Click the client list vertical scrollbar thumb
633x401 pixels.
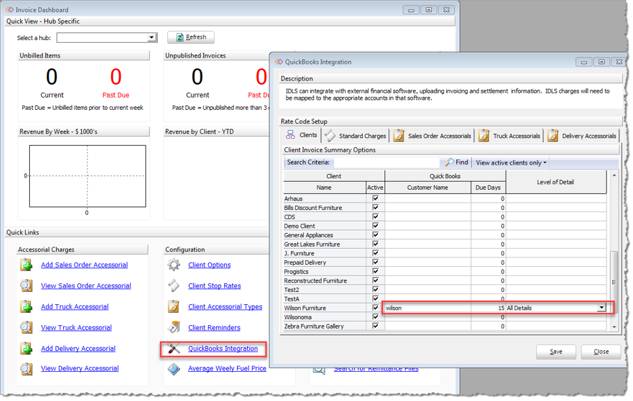click(614, 282)
